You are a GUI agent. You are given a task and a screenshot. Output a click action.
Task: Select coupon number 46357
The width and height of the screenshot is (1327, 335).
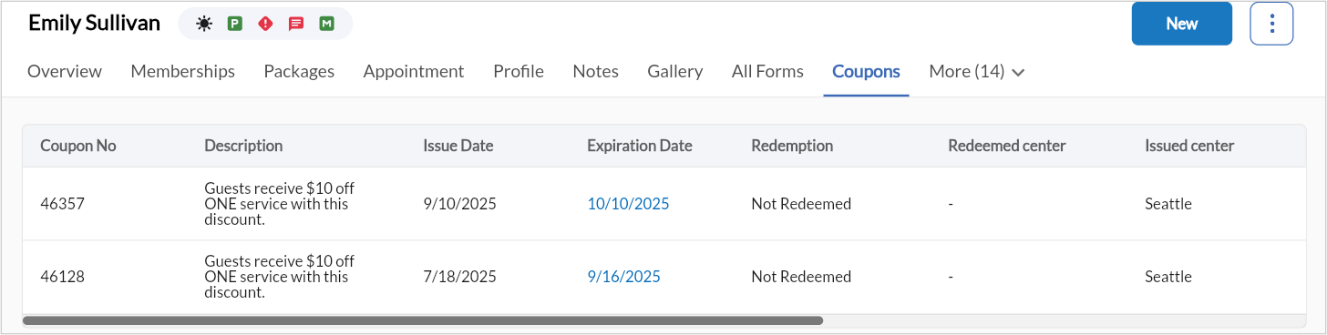[63, 204]
